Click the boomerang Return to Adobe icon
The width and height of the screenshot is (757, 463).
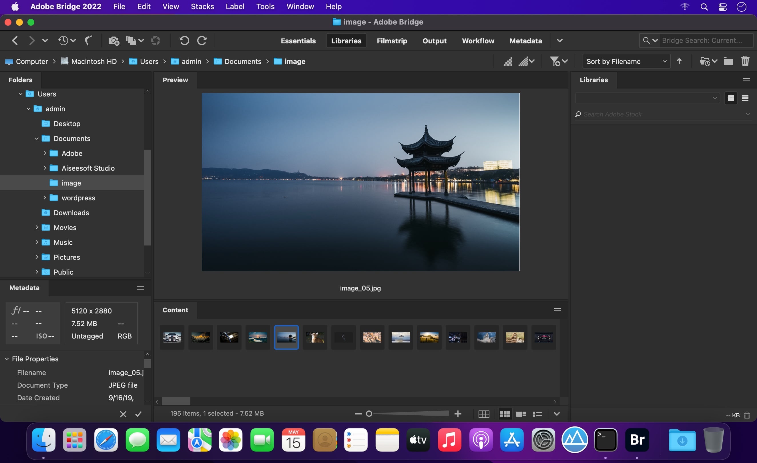89,41
